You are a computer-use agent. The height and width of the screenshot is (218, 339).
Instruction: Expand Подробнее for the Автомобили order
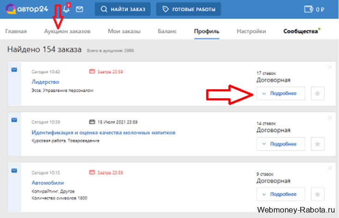(x=281, y=194)
